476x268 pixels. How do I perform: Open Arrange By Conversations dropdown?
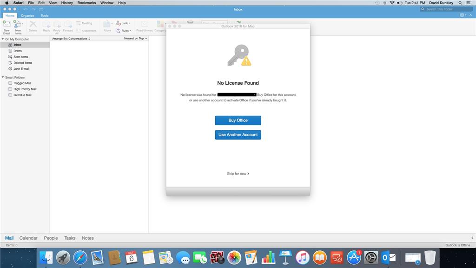coord(71,39)
